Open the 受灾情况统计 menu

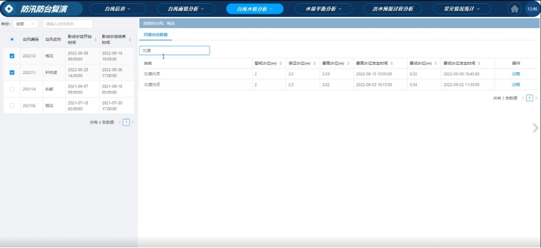point(462,9)
